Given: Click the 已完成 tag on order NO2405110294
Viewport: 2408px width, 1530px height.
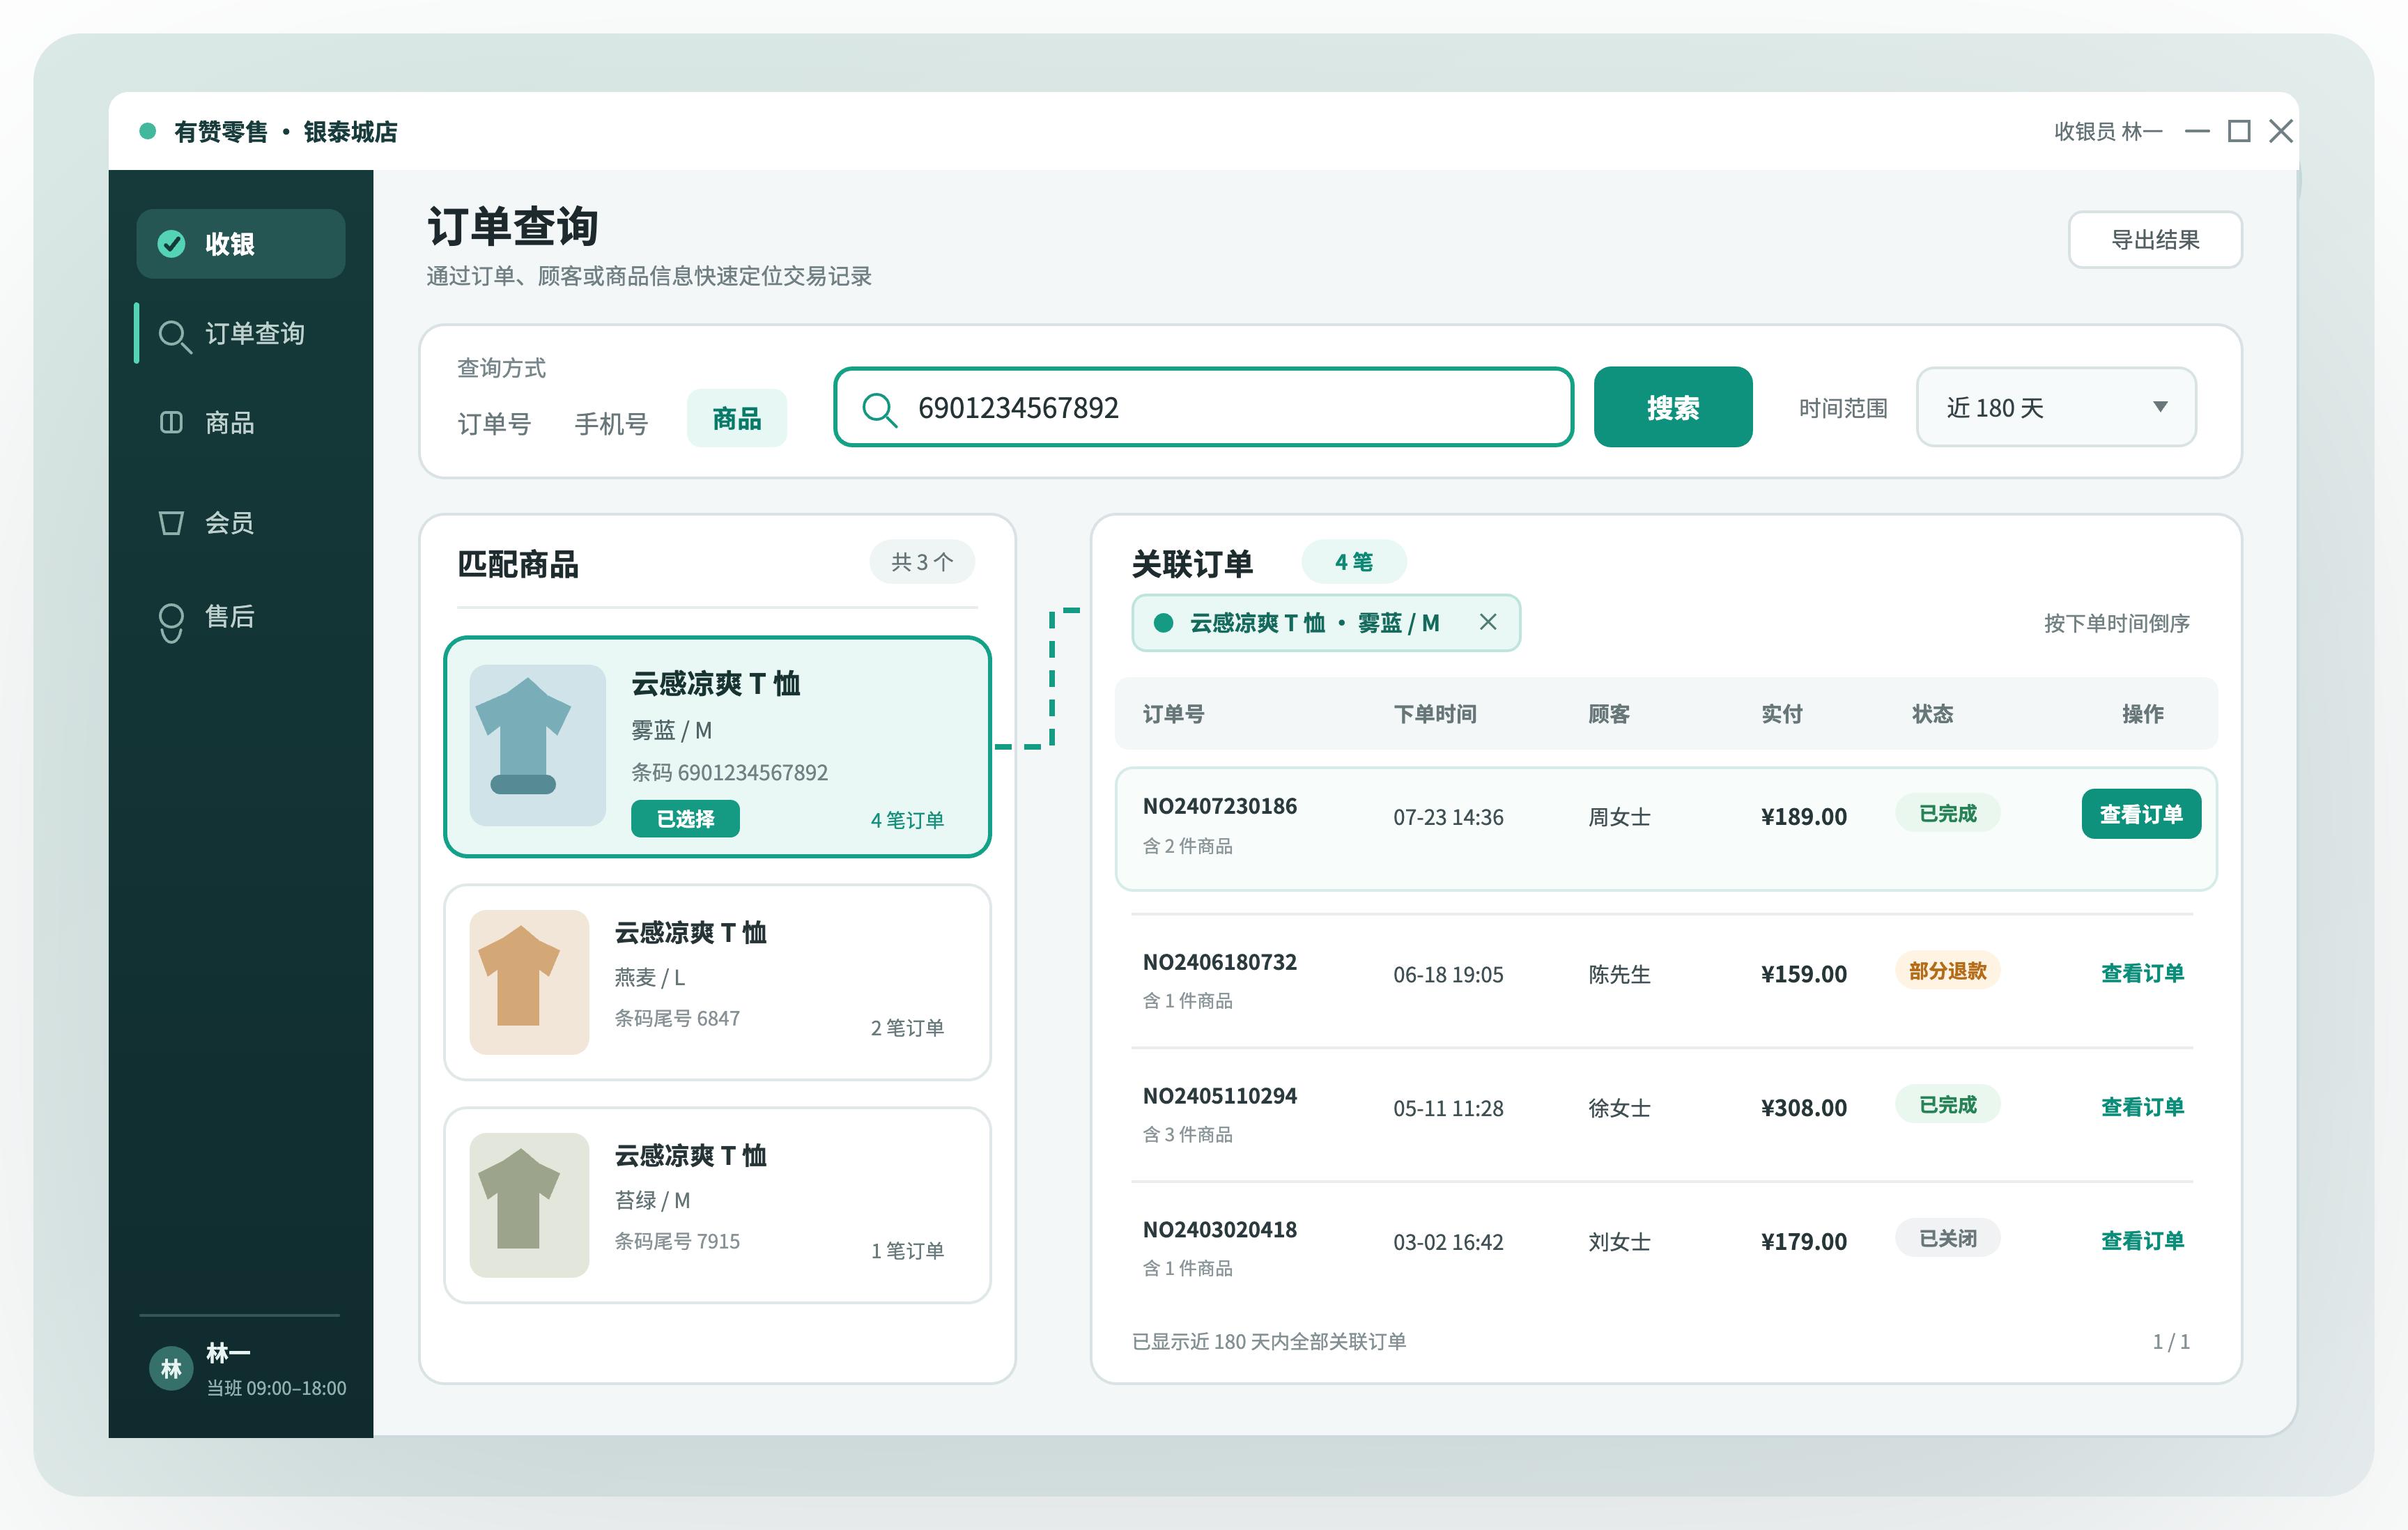Looking at the screenshot, I should click(1947, 1105).
